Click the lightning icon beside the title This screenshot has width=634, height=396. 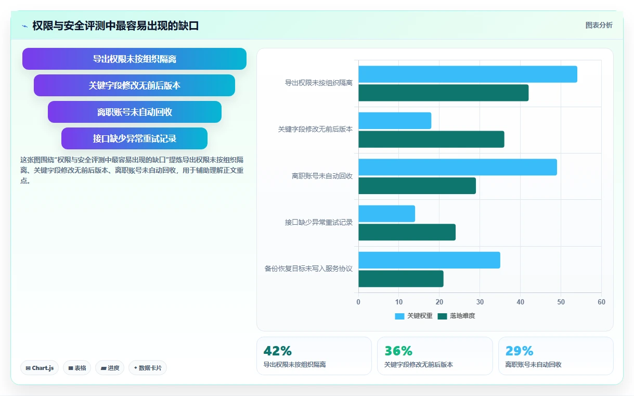[x=24, y=26]
